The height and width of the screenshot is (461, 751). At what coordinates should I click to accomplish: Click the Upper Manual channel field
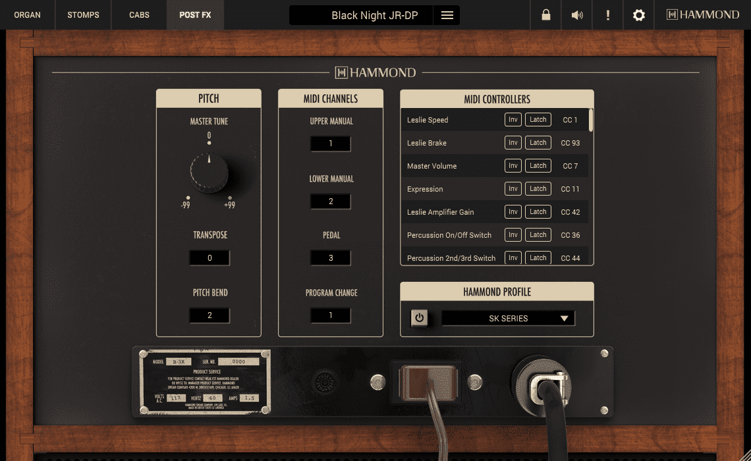coord(331,144)
